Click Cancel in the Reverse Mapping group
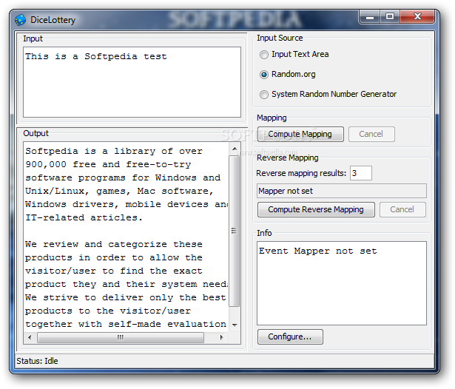The width and height of the screenshot is (455, 389). (402, 209)
